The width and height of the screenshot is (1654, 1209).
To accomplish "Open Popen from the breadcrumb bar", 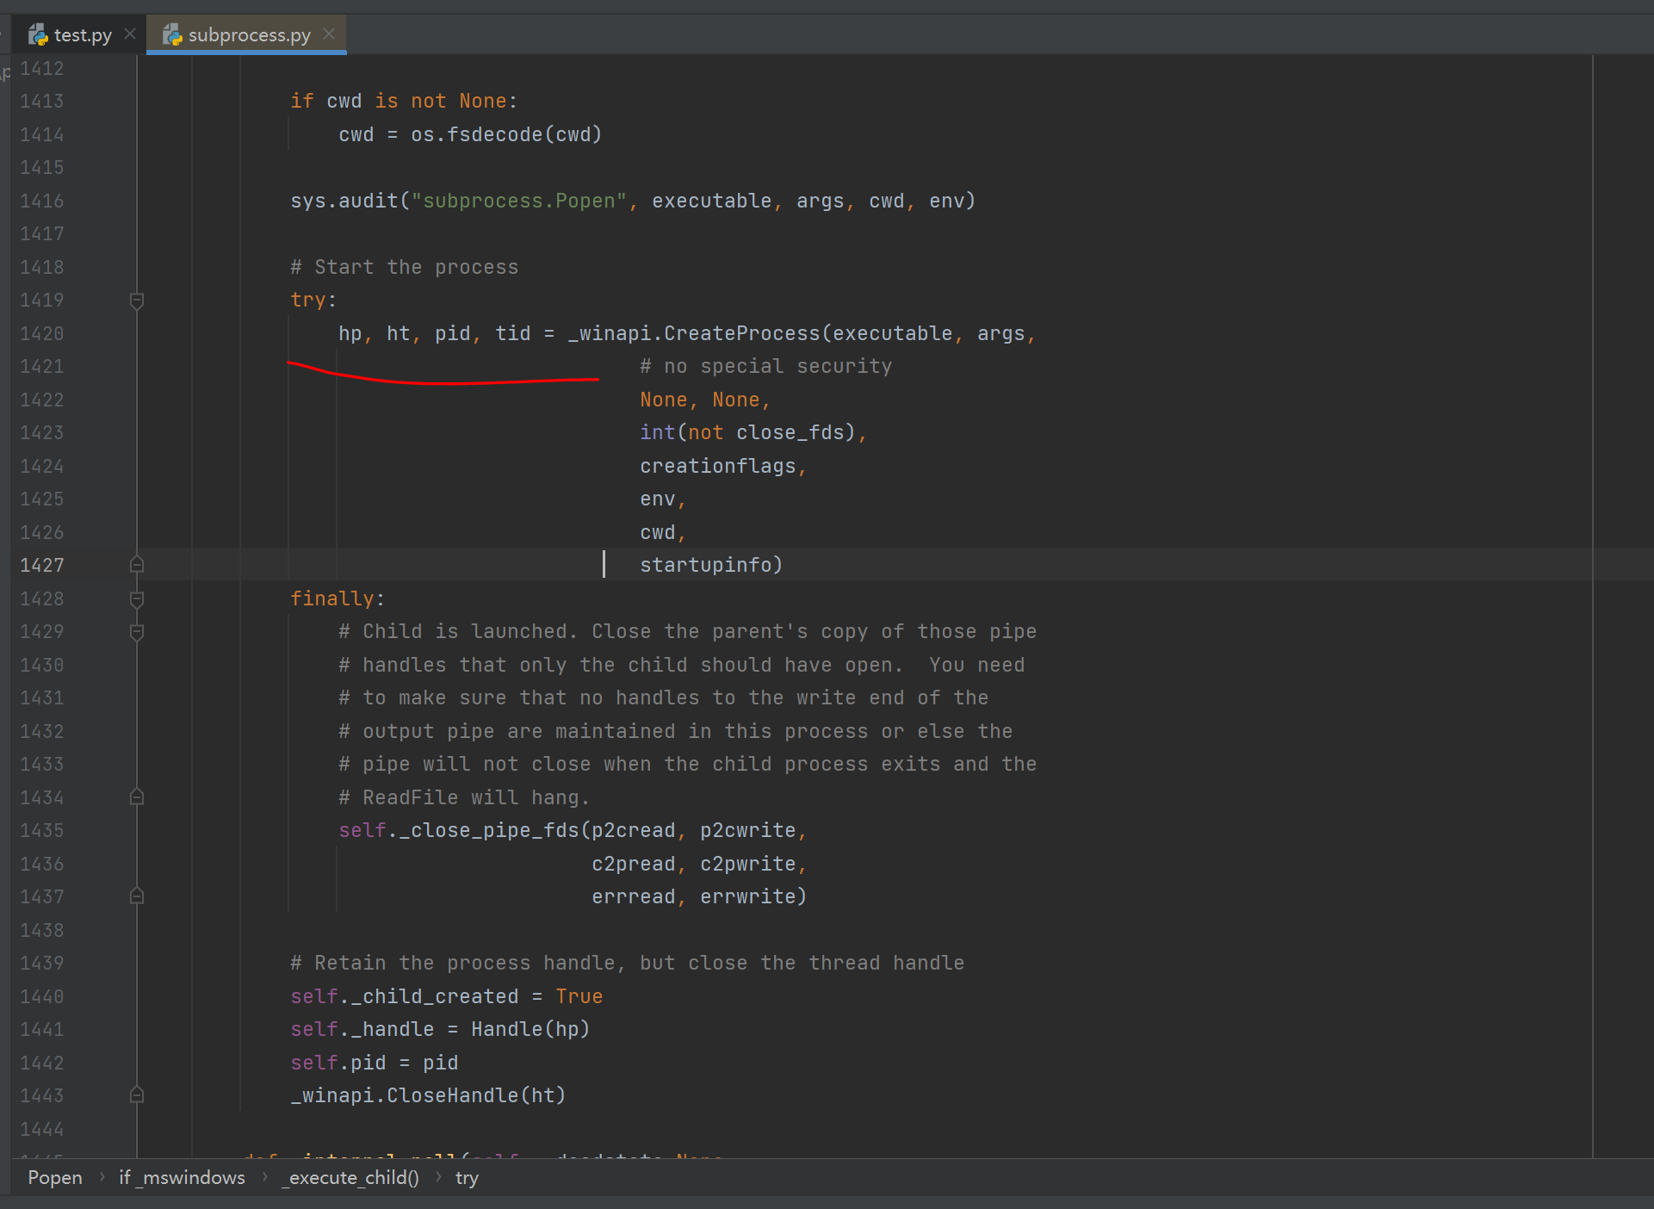I will (54, 1177).
